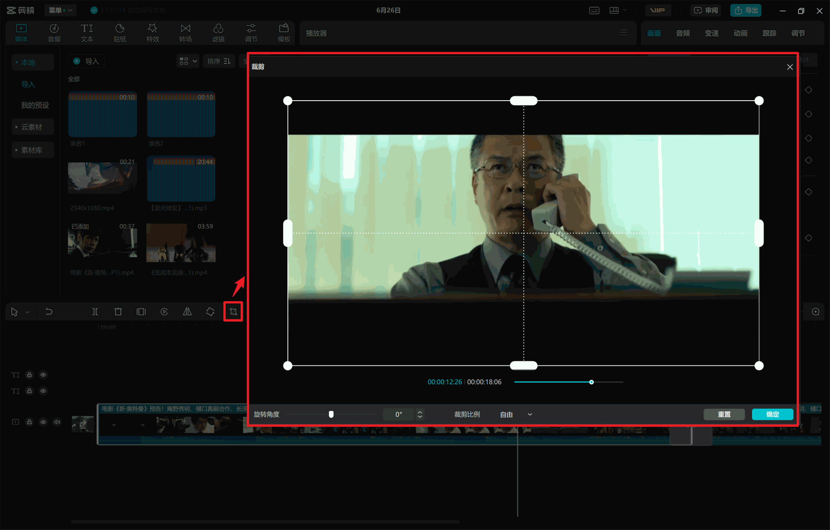Toggle the first keyframe diamond in properties panel
Viewport: 830px width, 530px height.
coord(808,90)
